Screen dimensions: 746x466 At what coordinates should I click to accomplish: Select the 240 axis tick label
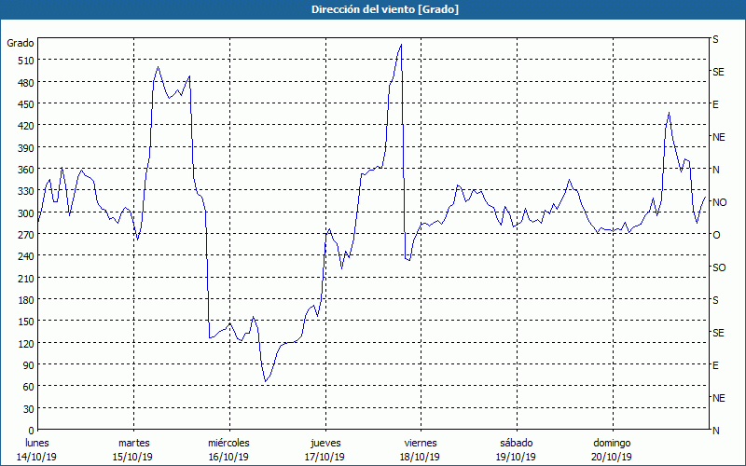(x=25, y=256)
